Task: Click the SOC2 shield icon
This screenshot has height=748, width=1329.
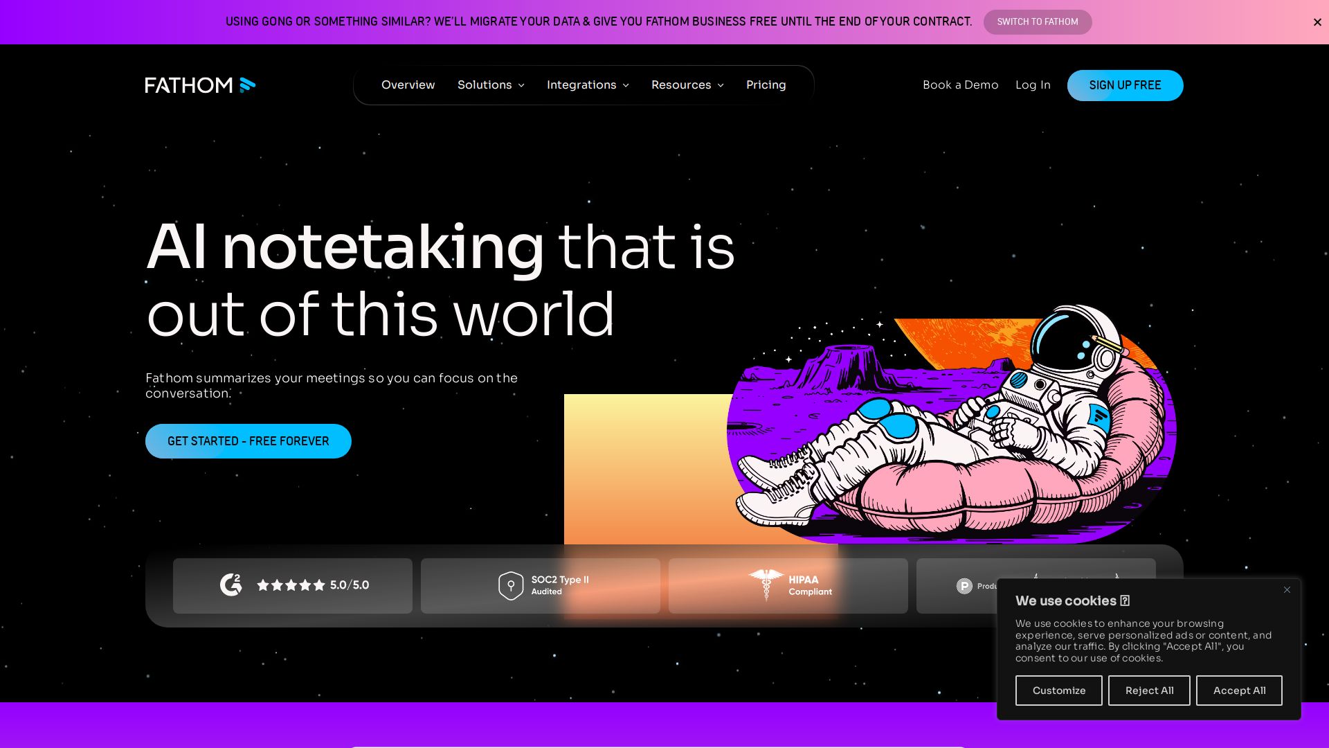Action: pyautogui.click(x=511, y=586)
